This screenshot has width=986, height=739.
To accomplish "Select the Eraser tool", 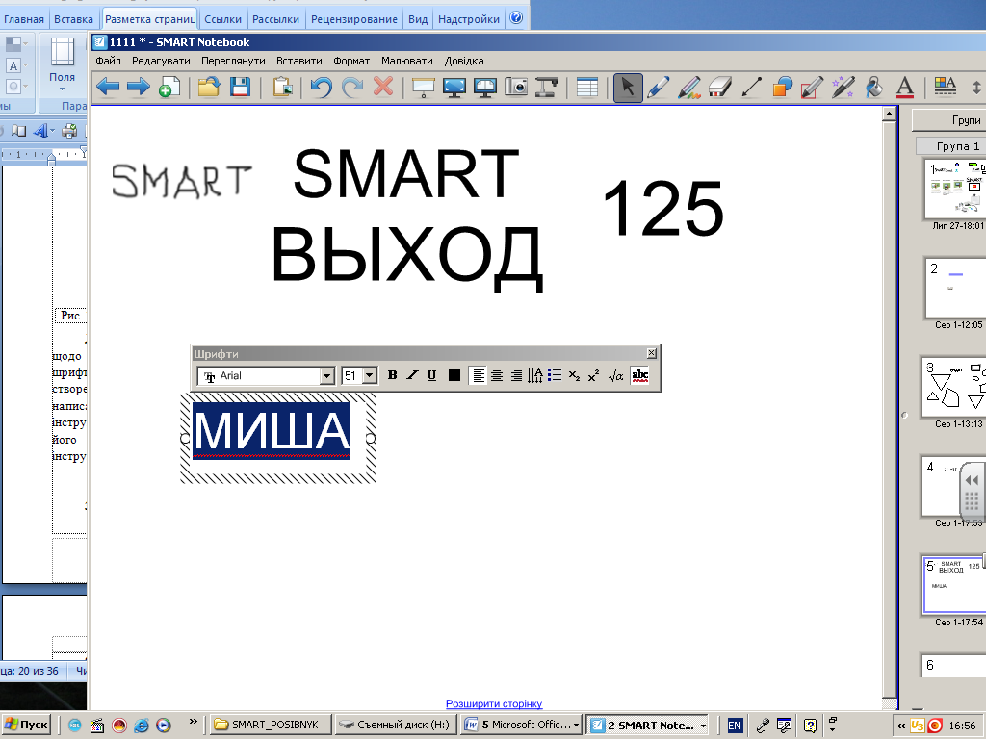I will coord(720,87).
